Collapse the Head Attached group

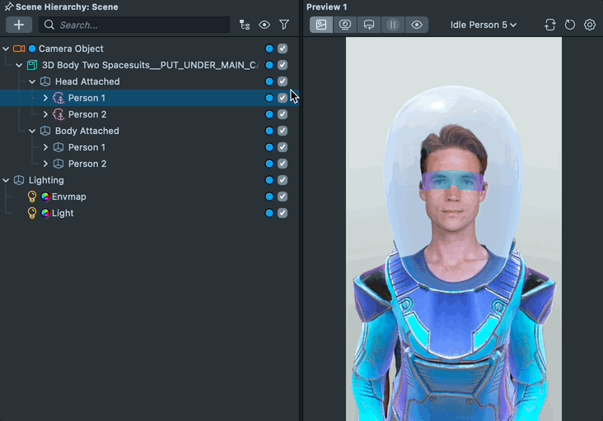tap(32, 81)
